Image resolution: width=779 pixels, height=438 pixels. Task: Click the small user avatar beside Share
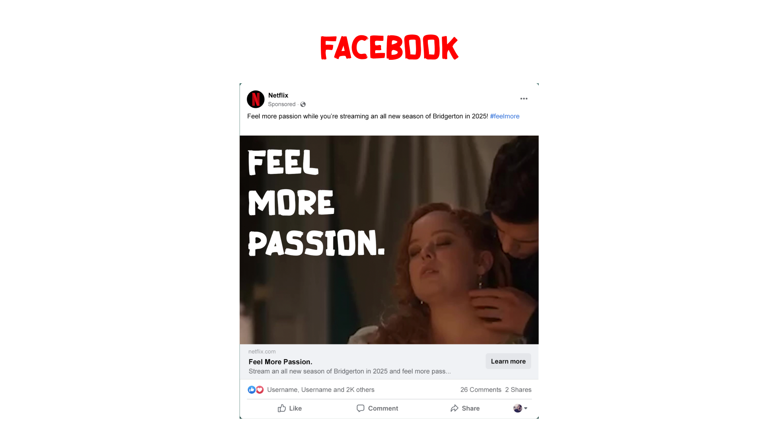click(518, 408)
